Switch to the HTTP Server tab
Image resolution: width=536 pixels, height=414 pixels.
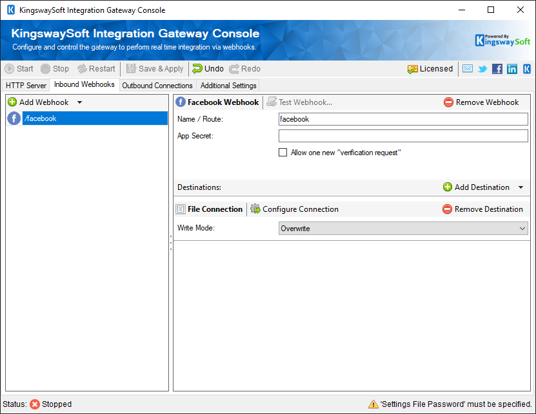(x=26, y=86)
